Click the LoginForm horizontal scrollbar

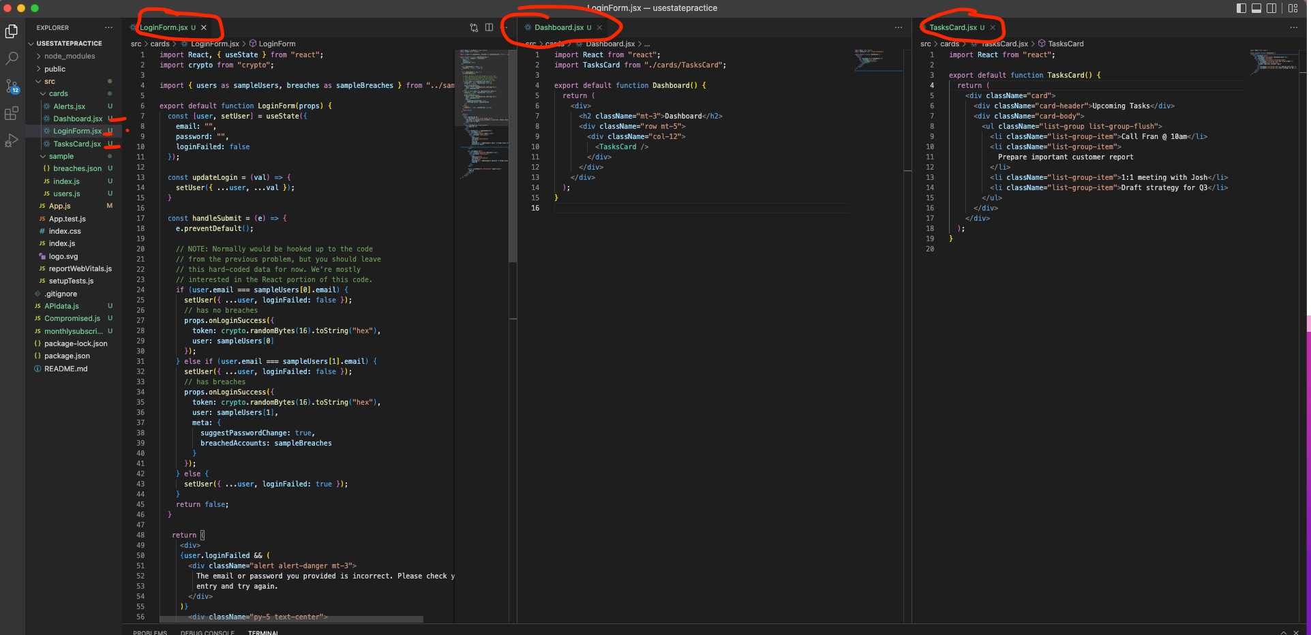[x=291, y=619]
